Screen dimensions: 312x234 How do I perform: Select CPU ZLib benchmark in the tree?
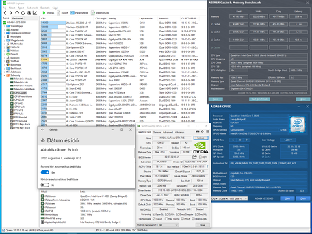(x=17, y=100)
